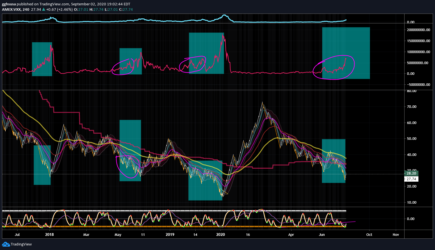Click the 50.00 price axis label
435x250 pixels.
click(x=411, y=139)
